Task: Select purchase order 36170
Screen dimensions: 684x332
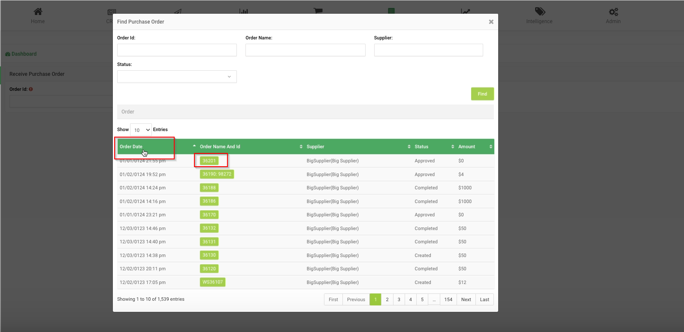Action: [x=209, y=215]
